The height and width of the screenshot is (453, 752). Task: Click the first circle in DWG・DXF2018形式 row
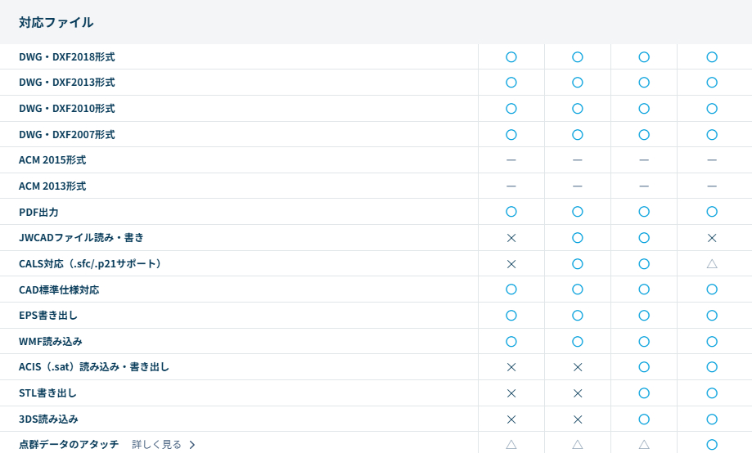511,57
